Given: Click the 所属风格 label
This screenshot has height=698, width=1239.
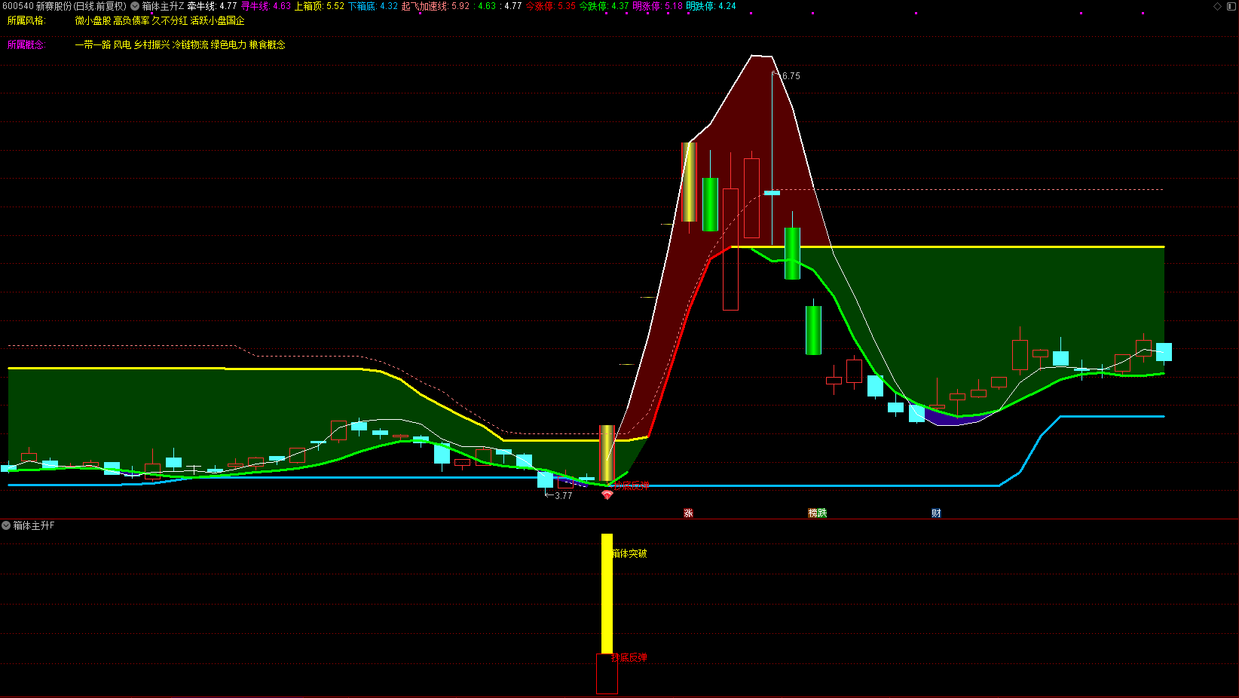Looking at the screenshot, I should click(x=26, y=21).
